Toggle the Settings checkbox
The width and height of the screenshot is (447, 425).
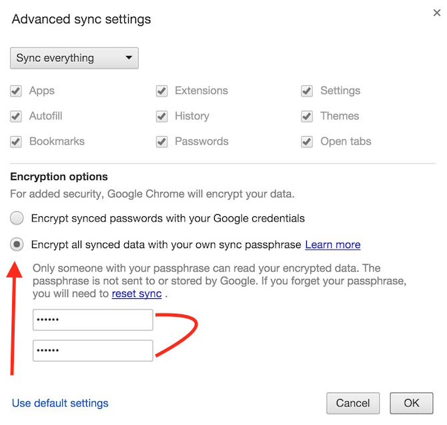pyautogui.click(x=307, y=91)
